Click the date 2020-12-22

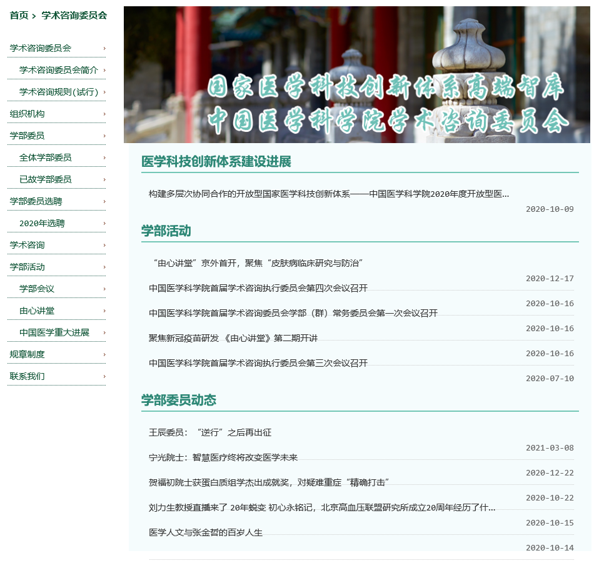(x=550, y=473)
